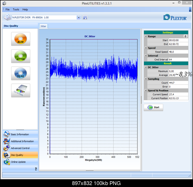Click the Plextor logo
The width and height of the screenshot is (193, 187).
click(175, 17)
